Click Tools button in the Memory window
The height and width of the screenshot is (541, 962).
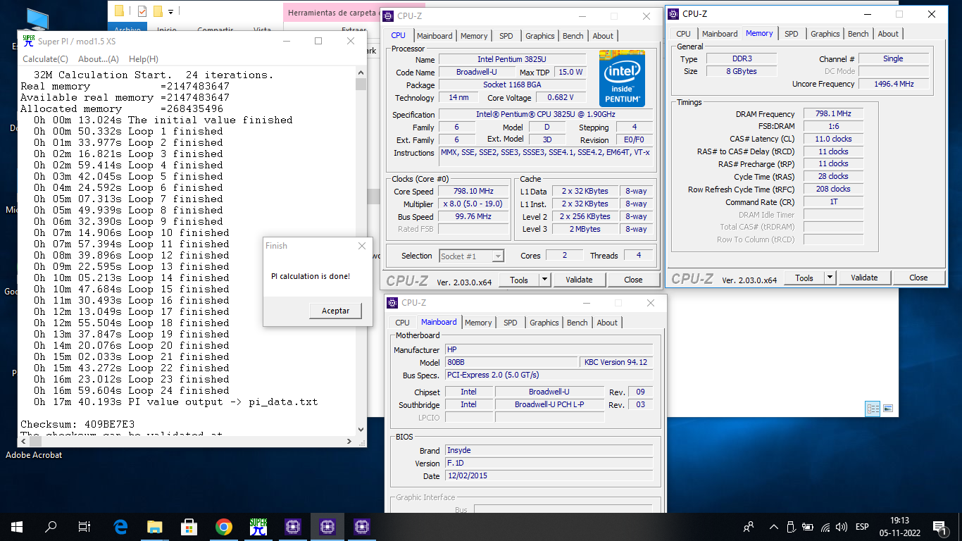(804, 278)
